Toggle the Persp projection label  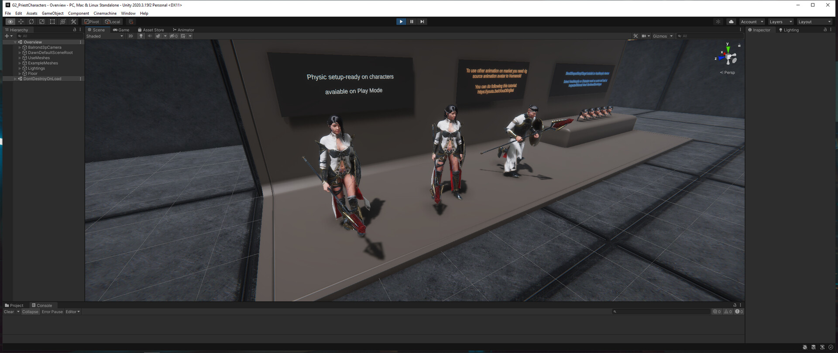728,72
